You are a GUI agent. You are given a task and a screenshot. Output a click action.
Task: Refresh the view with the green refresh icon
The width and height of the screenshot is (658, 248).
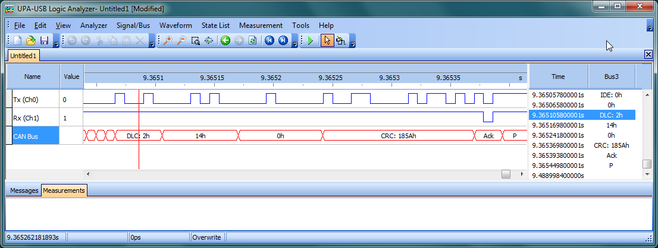[x=253, y=40]
